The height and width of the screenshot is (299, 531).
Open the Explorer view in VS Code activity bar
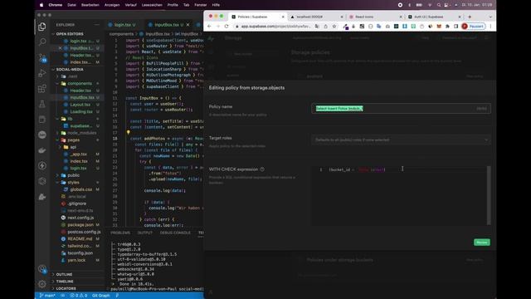tap(42, 27)
